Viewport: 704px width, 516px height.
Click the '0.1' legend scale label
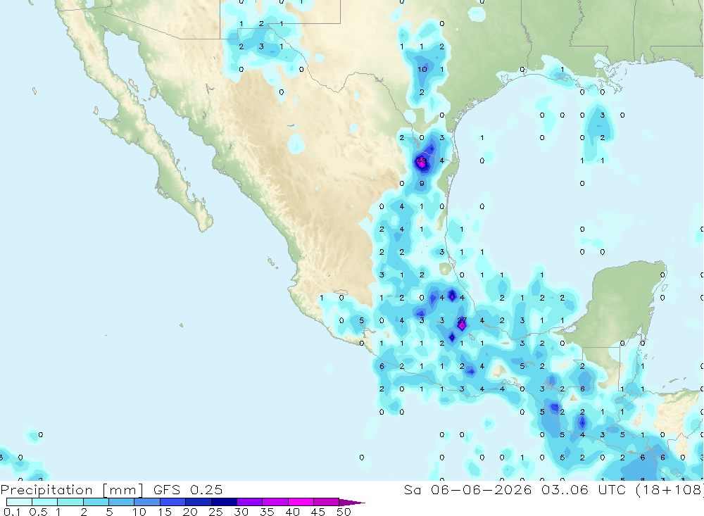[12, 512]
